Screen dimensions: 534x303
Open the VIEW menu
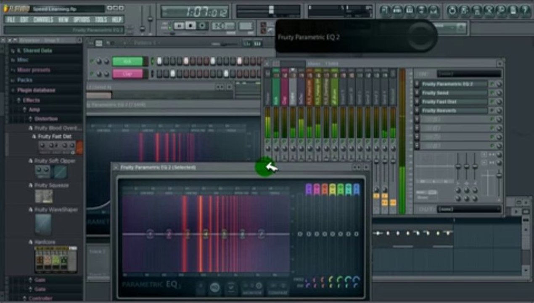point(63,19)
